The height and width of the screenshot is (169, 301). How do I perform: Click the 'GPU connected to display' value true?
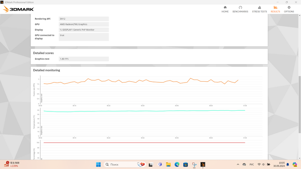coord(84,37)
